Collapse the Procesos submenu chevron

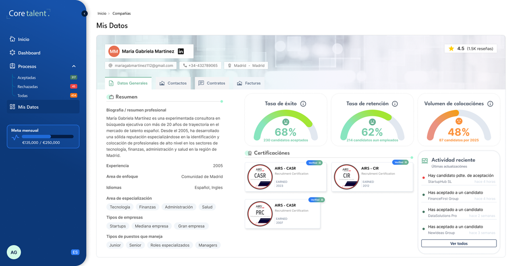(x=74, y=67)
